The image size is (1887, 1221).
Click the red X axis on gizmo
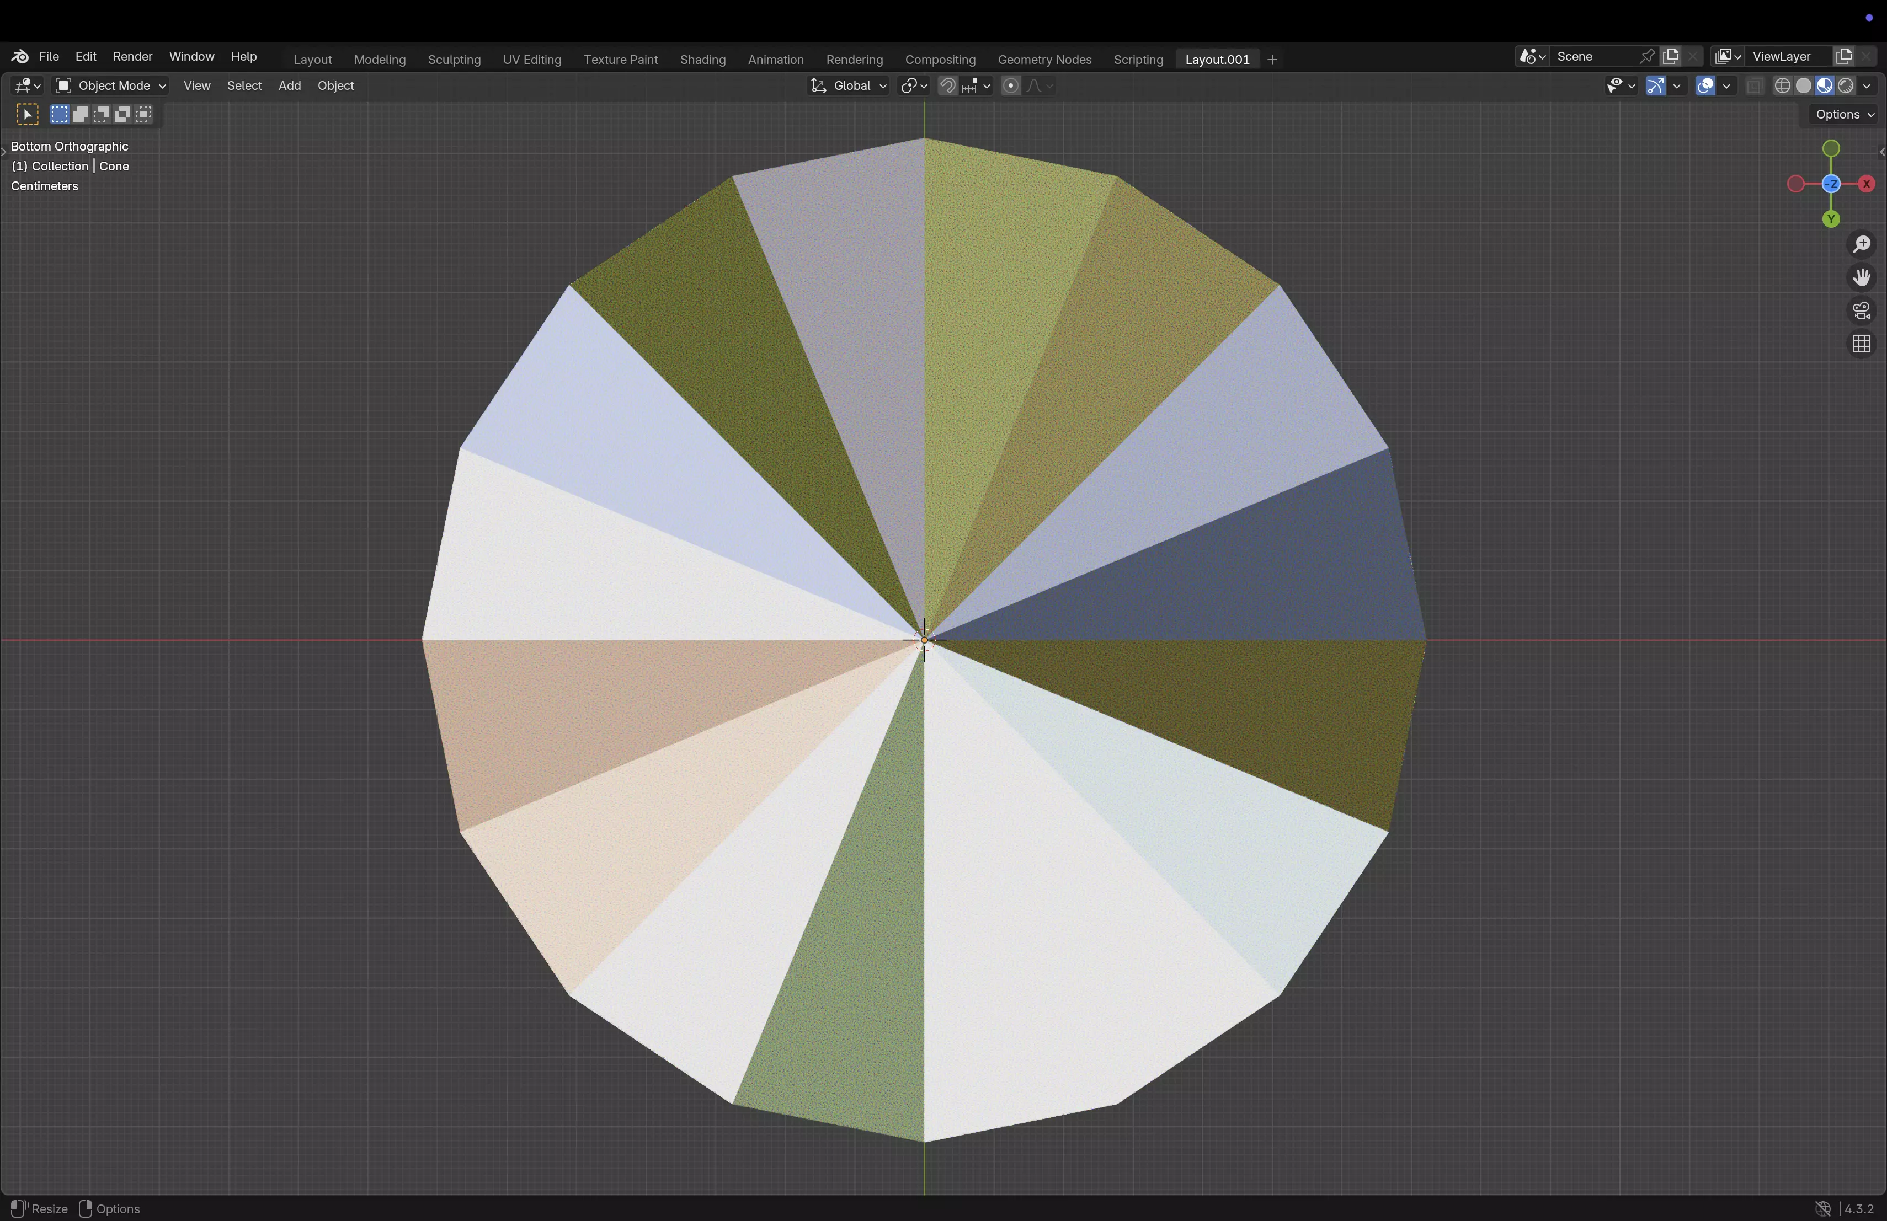[x=1867, y=184]
